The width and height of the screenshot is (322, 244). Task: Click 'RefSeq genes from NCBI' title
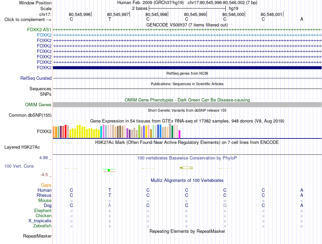[187, 73]
